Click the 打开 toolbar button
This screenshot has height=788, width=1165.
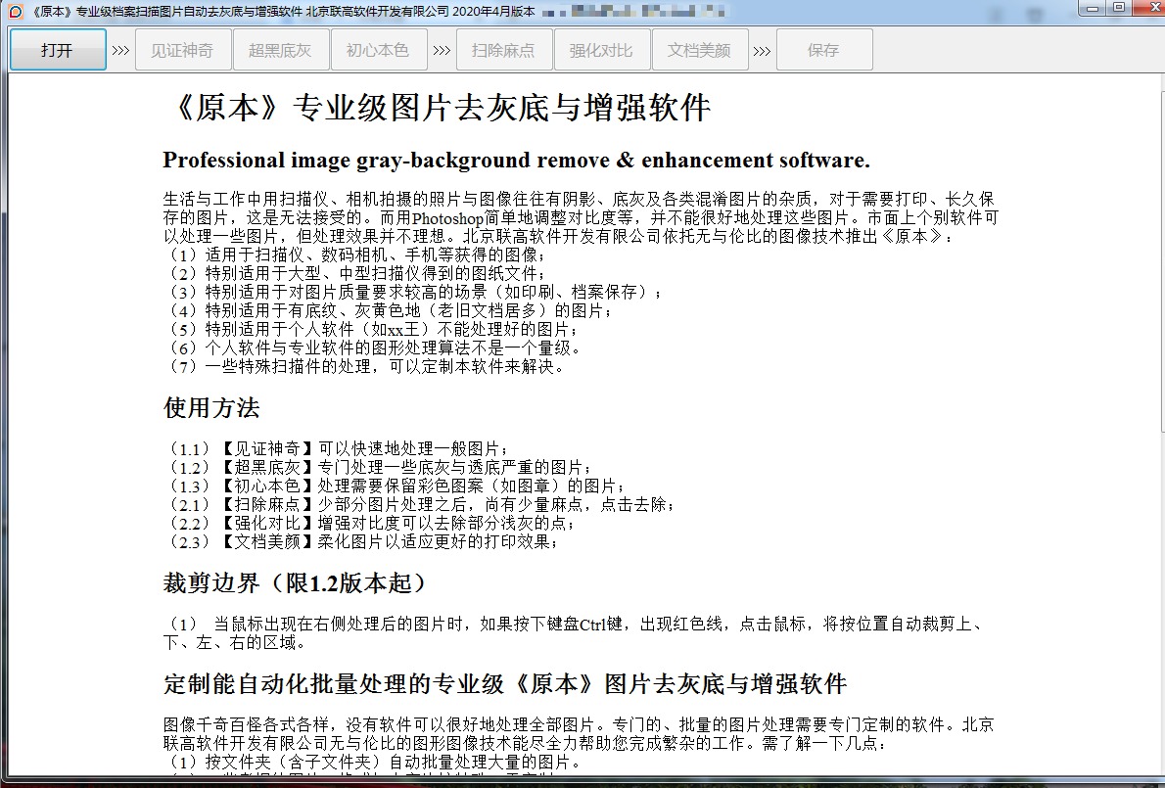click(x=58, y=50)
